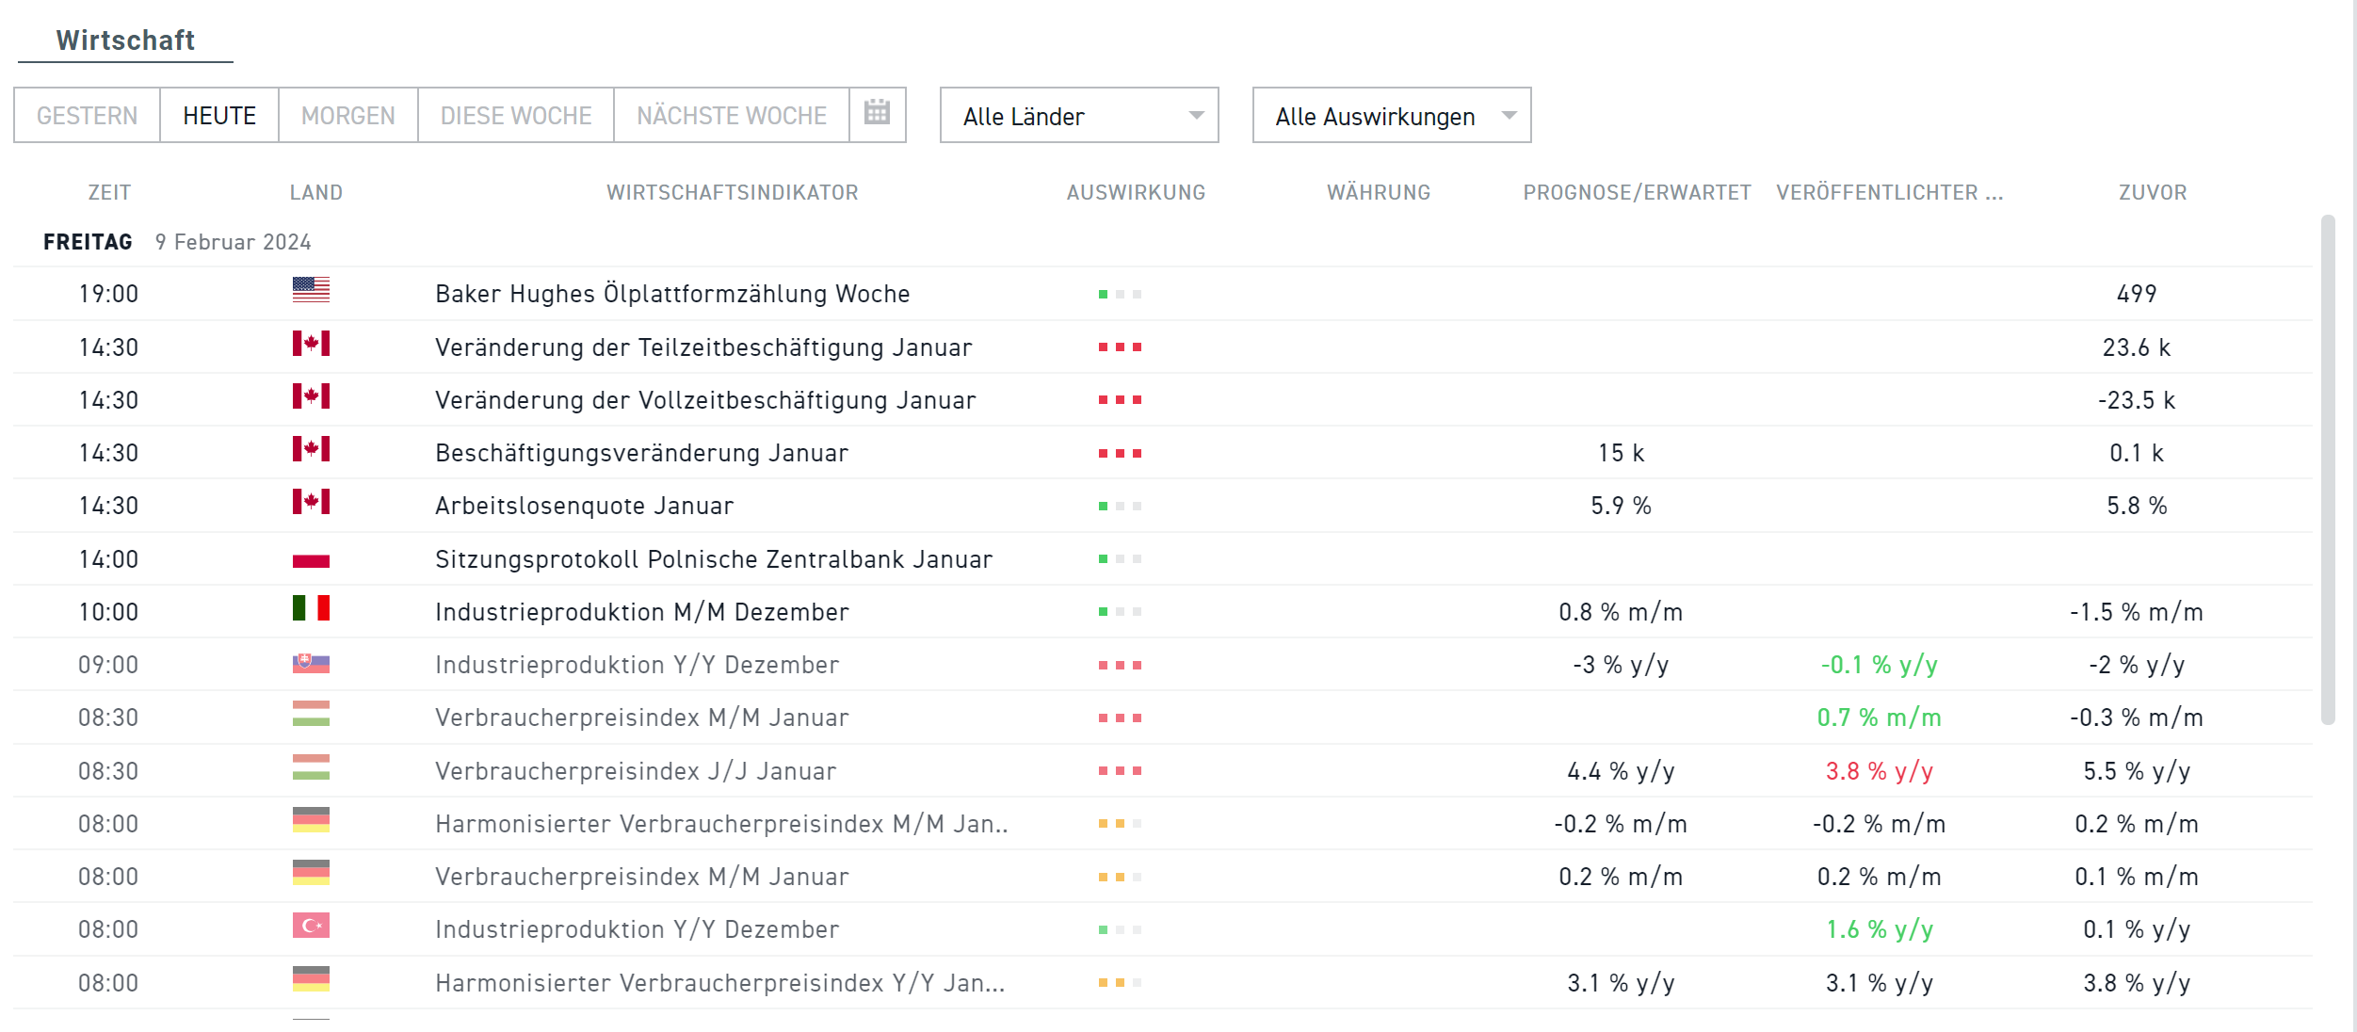
Task: Select the Germany flag beside Harmonisierter Verbraucherpreisindex M/M
Action: pyautogui.click(x=311, y=823)
